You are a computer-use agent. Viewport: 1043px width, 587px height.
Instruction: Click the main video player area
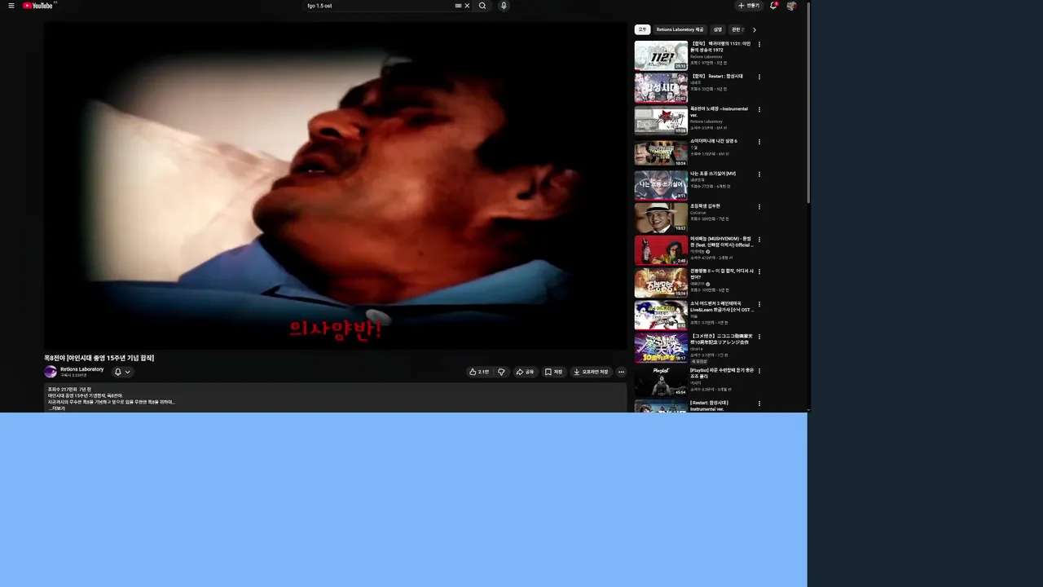pyautogui.click(x=336, y=186)
